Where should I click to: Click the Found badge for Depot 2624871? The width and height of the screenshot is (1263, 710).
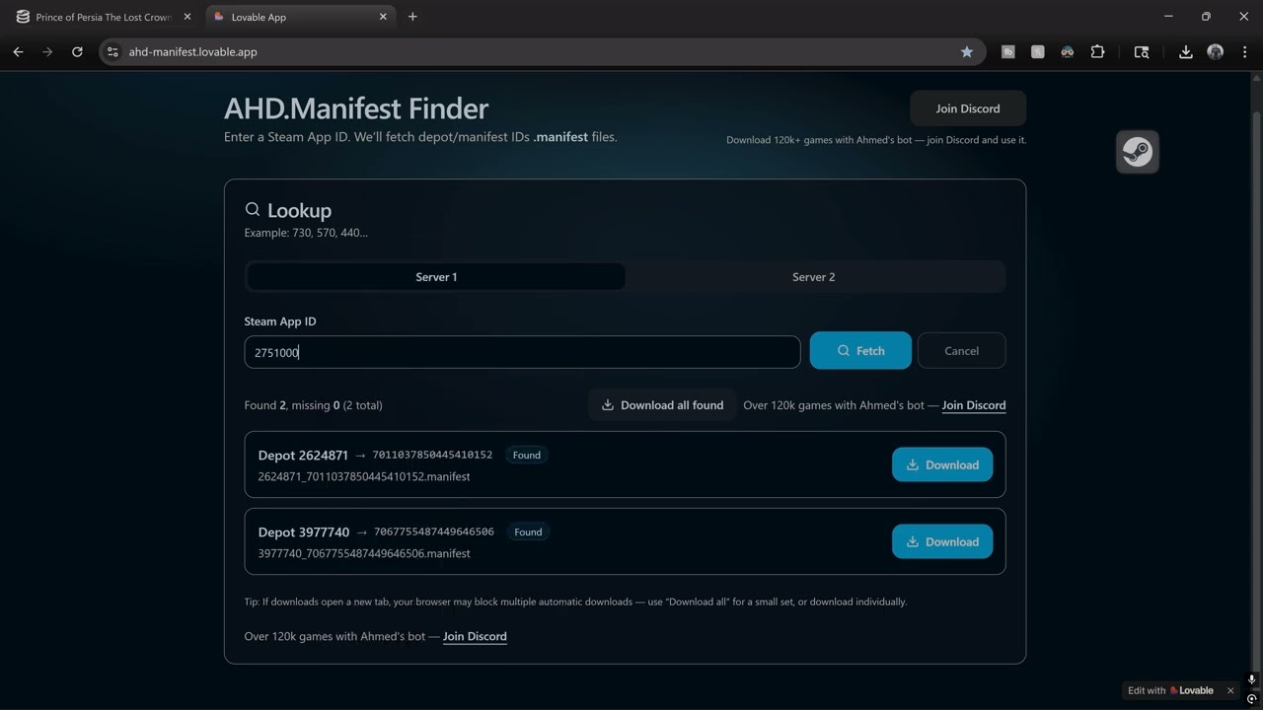coord(527,456)
